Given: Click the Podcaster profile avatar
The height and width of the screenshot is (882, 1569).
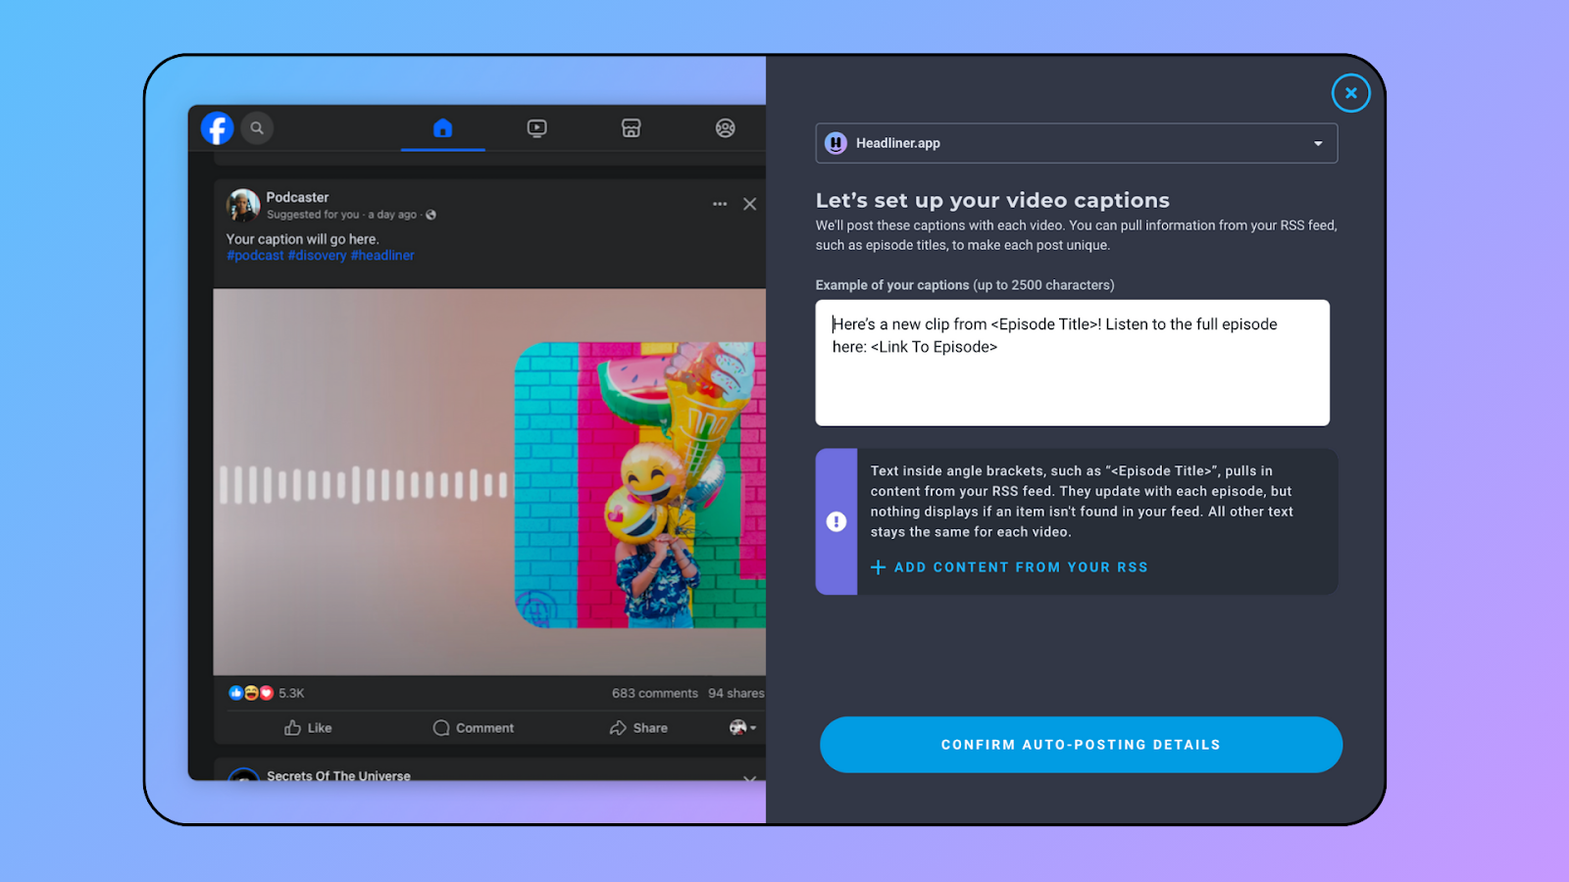Looking at the screenshot, I should click(x=243, y=205).
